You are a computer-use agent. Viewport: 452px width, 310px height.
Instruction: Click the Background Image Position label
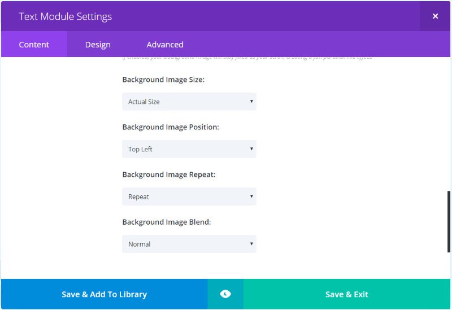click(x=171, y=127)
